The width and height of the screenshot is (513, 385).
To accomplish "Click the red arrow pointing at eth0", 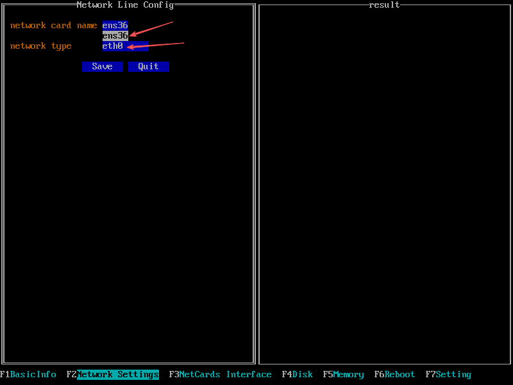I will (x=156, y=45).
